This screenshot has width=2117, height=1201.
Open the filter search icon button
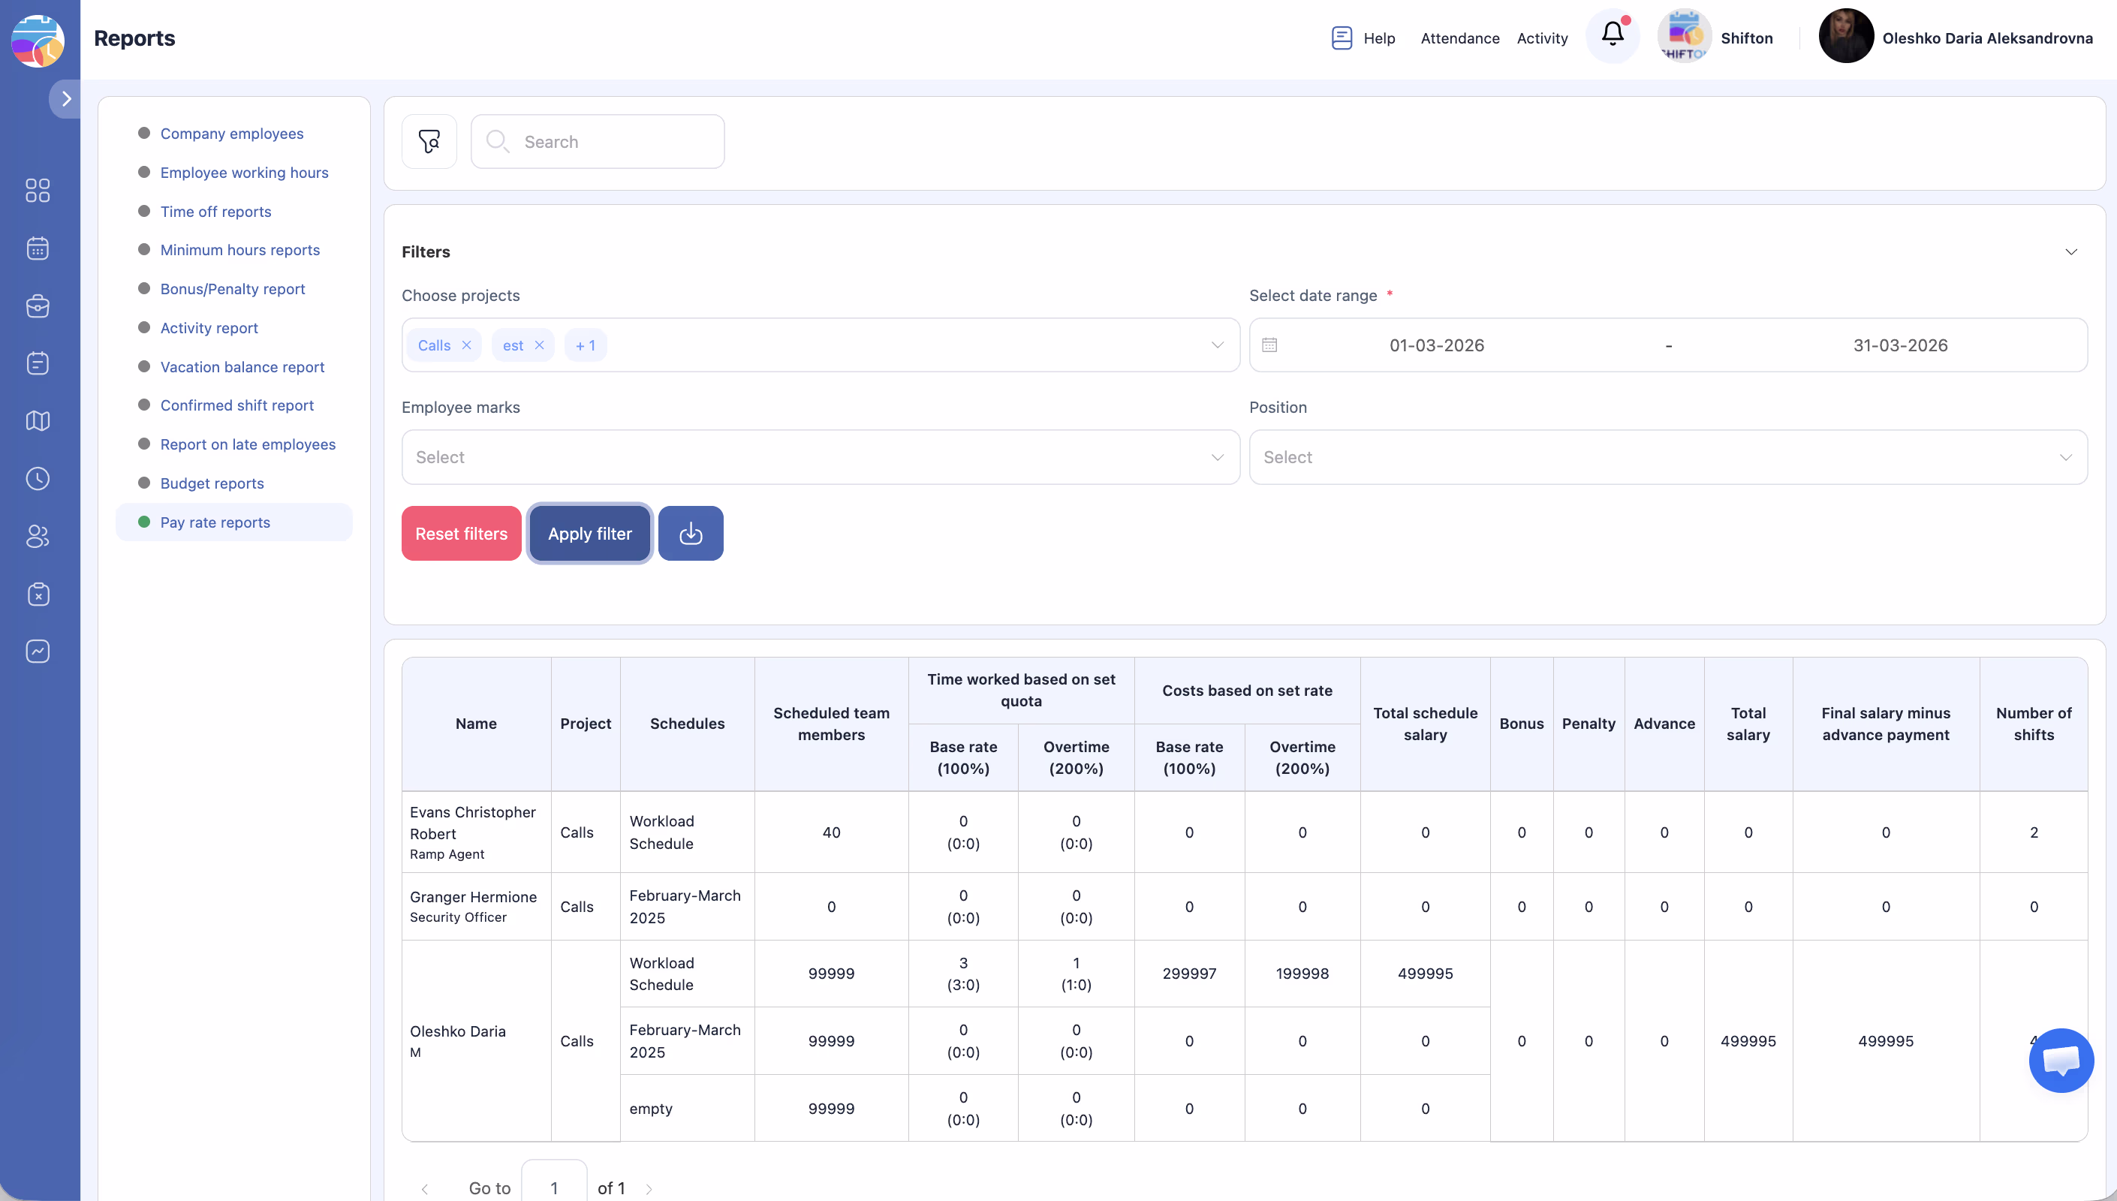tap(429, 141)
